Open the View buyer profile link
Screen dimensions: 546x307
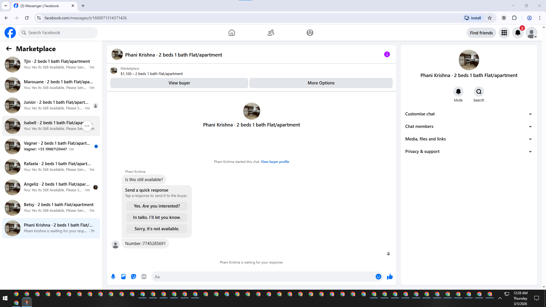click(x=275, y=162)
